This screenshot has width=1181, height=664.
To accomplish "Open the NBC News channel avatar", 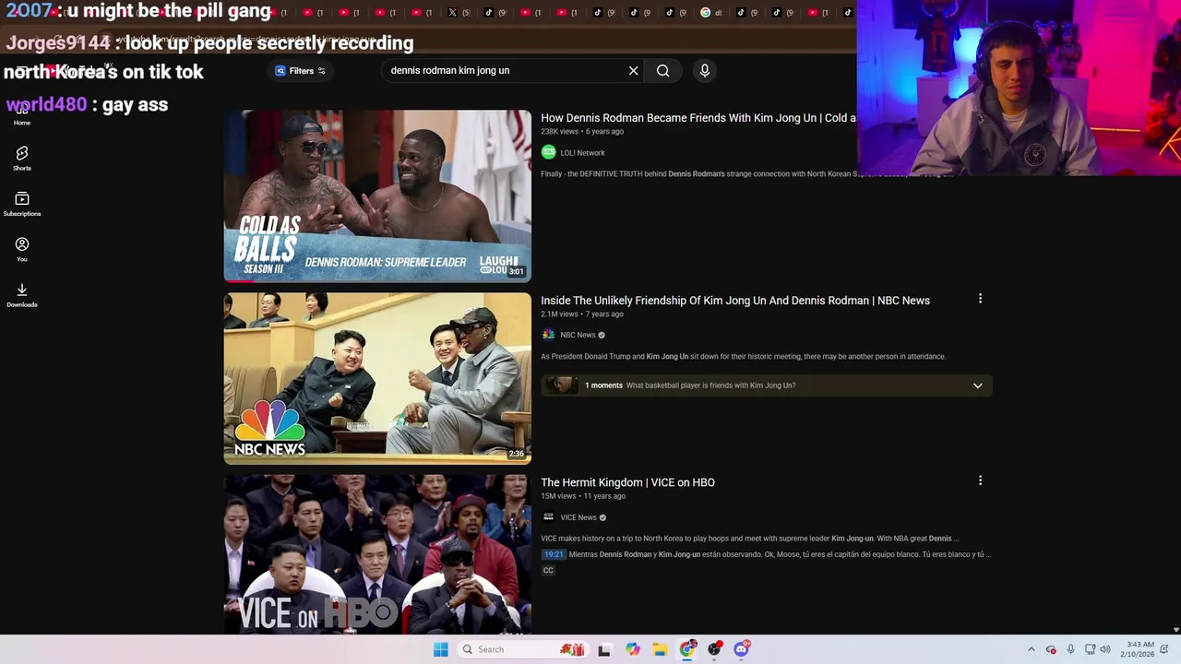I will click(x=548, y=335).
